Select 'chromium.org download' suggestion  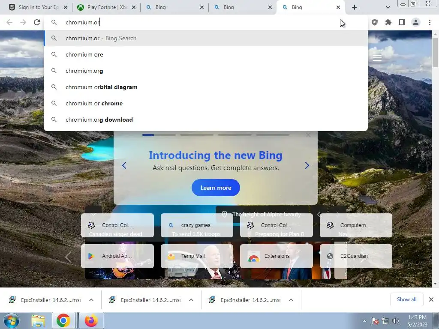[206, 120]
